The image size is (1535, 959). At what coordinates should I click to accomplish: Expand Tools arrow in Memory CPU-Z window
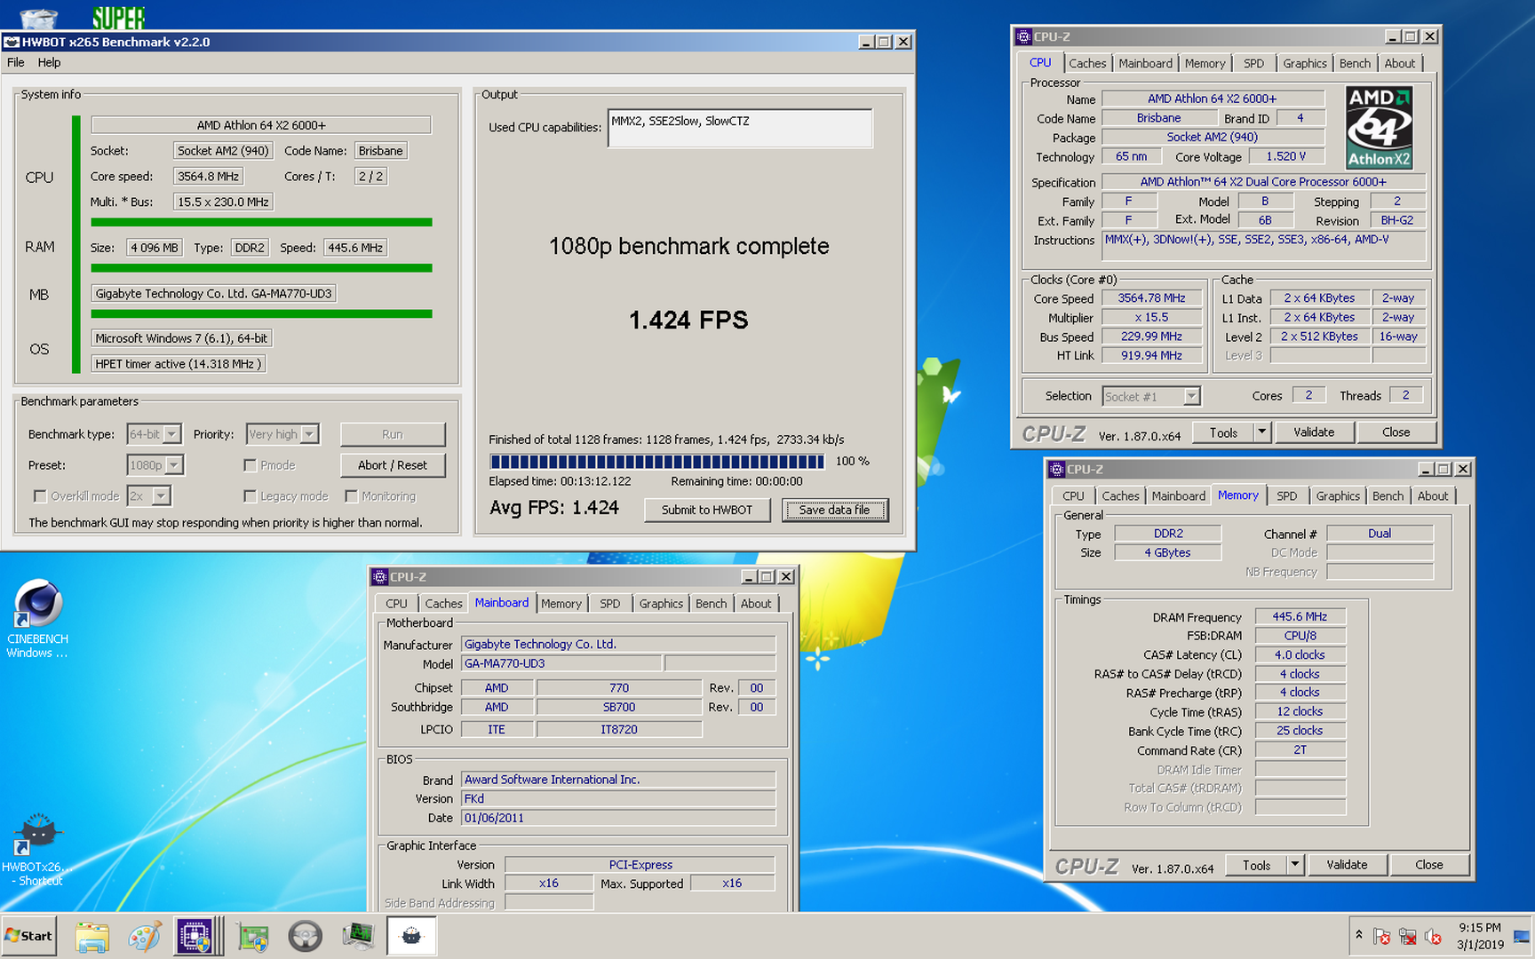[x=1295, y=865]
